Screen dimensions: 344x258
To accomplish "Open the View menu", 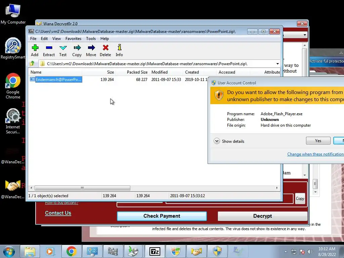I will click(56, 39).
